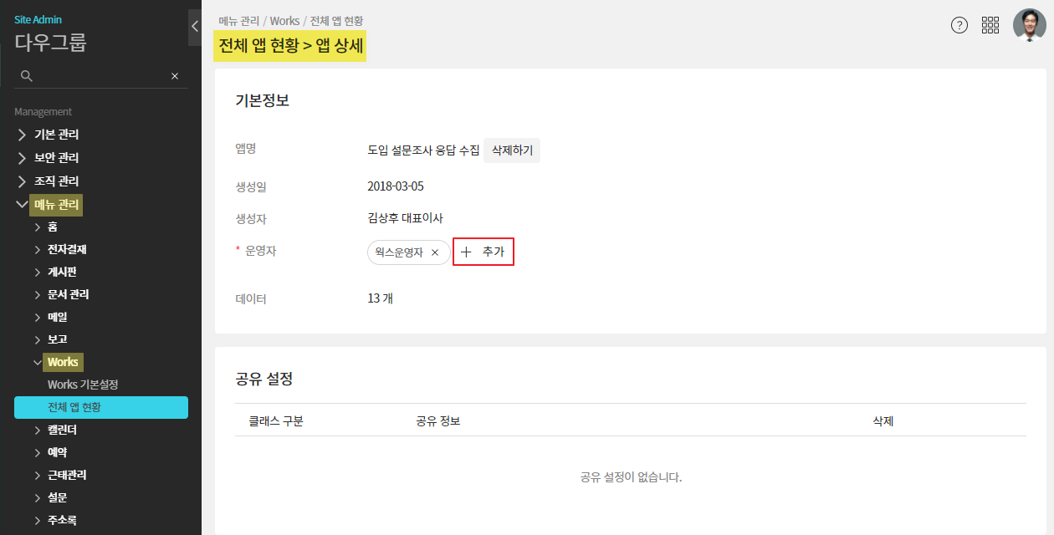Collapse the 메뉴 관리 section
The image size is (1054, 535).
[x=22, y=205]
